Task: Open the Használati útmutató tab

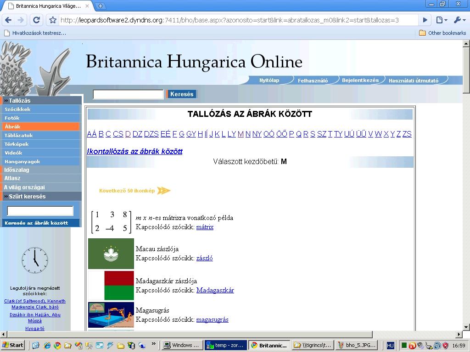Action: [x=414, y=80]
